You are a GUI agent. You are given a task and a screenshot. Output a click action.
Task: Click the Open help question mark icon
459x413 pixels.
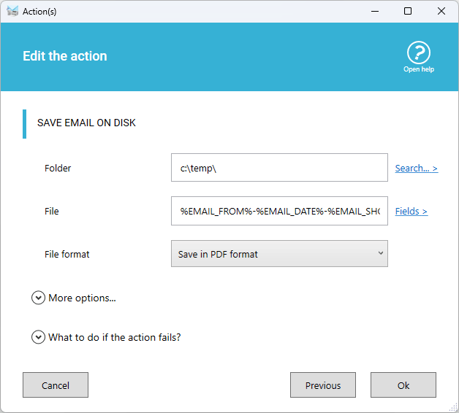pyautogui.click(x=418, y=53)
